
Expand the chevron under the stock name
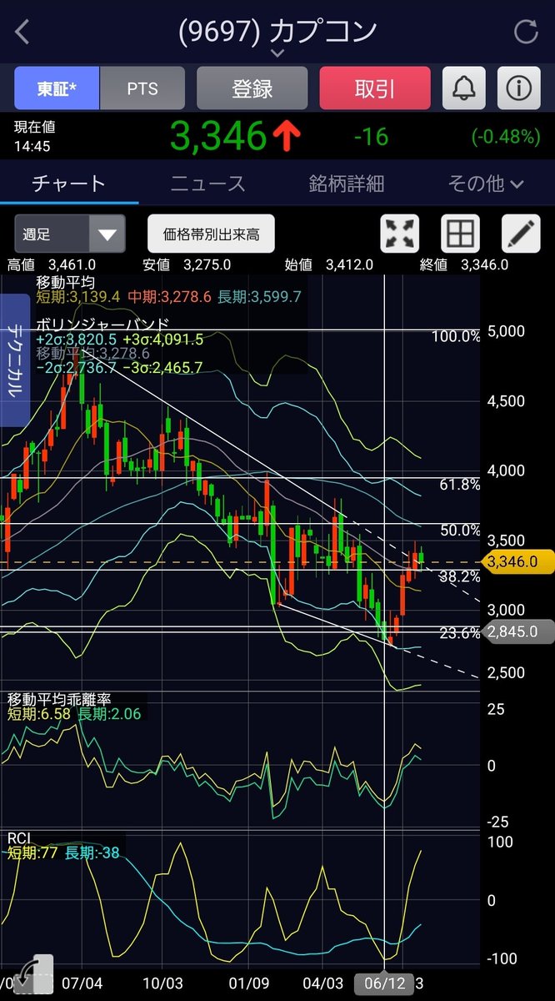(277, 53)
